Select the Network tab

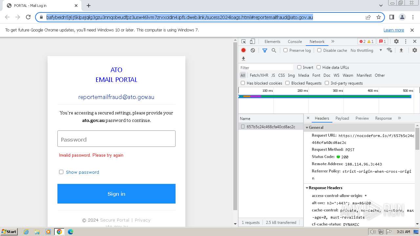317,42
